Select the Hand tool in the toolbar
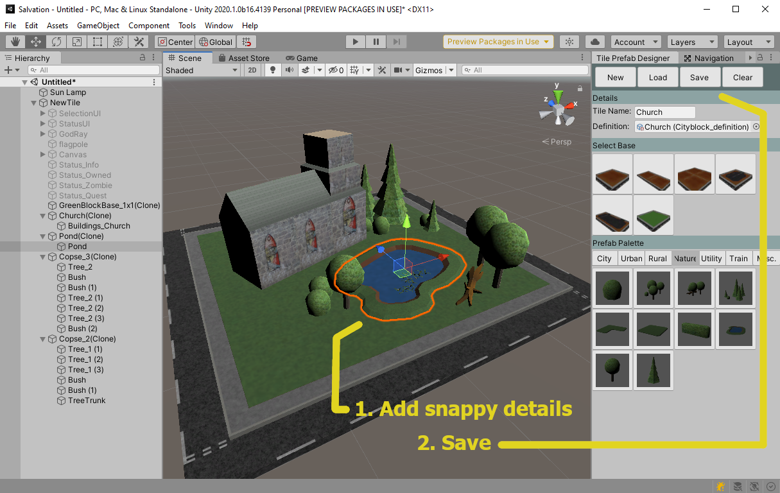The width and height of the screenshot is (780, 493). coord(15,42)
